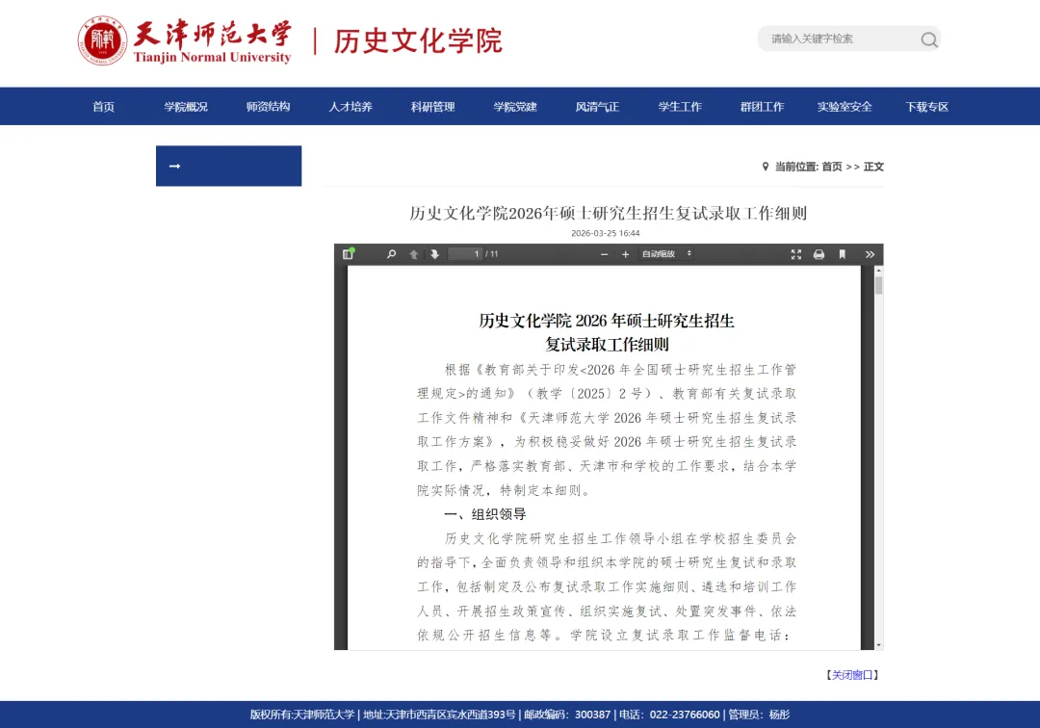1040x728 pixels.
Task: Open the 学生工作 navigation item
Action: pyautogui.click(x=680, y=107)
